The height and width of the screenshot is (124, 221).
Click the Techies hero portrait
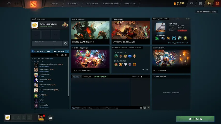coord(160,27)
